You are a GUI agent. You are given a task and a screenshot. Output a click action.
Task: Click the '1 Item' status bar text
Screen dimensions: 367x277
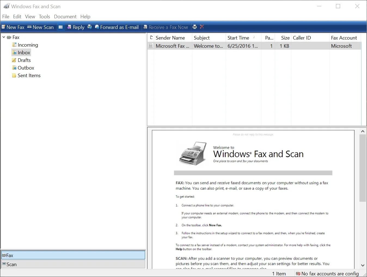coord(279,273)
